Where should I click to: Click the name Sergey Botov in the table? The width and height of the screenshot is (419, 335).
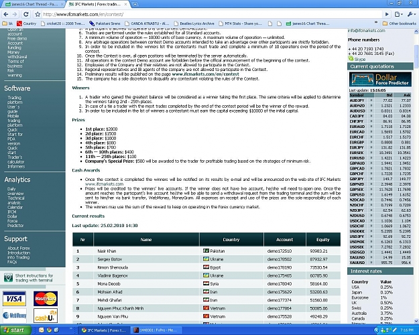(x=109, y=259)
